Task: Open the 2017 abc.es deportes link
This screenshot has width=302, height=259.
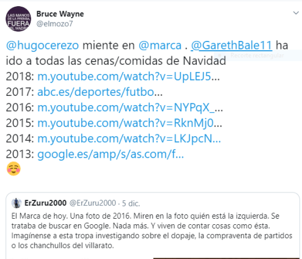Action: click(100, 92)
